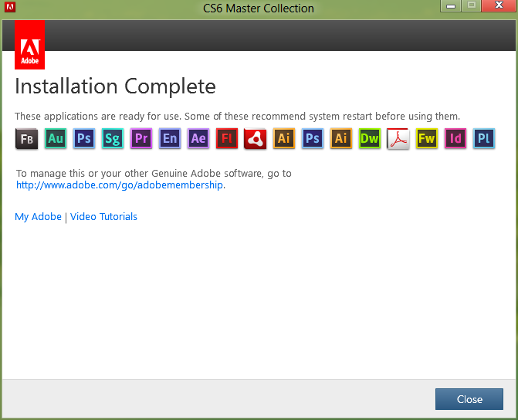Click the disabled maximize window button
This screenshot has width=518, height=420.
tap(472, 6)
